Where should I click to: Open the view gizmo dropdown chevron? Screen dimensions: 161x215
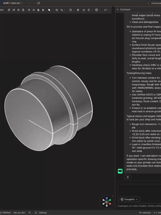[x=113, y=196]
